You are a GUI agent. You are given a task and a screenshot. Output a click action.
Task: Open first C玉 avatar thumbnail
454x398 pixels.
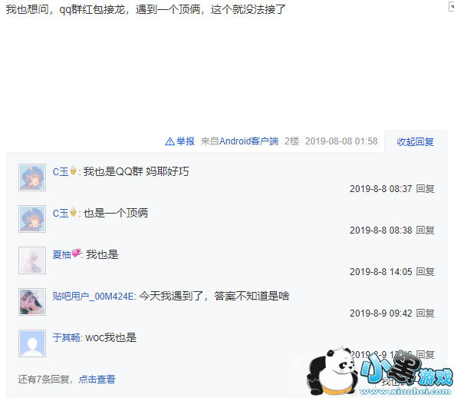click(x=32, y=177)
